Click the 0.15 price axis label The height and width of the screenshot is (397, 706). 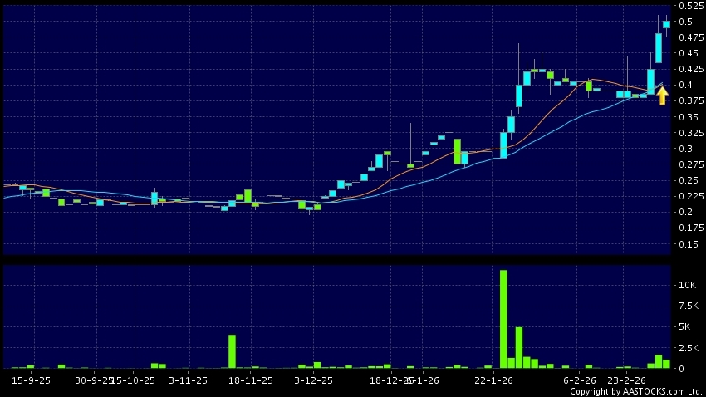point(688,244)
